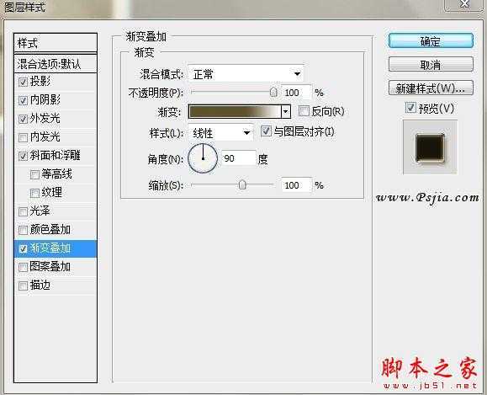Click the angle dial control
The height and width of the screenshot is (395, 487).
coord(203,158)
